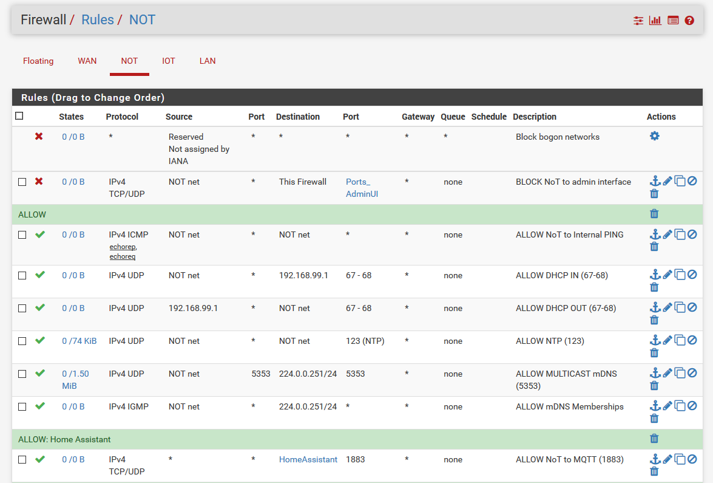Open the firewall log list icon
Screen dimensions: 713x483
click(672, 20)
